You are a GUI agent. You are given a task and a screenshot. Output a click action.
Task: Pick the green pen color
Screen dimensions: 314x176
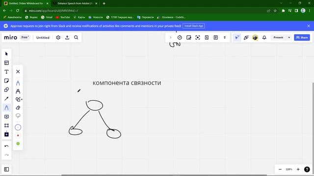18,144
